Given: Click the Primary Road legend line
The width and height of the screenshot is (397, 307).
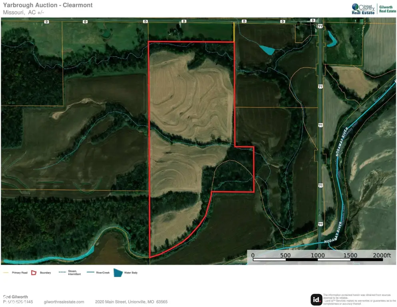Looking at the screenshot, I should 6,273.
